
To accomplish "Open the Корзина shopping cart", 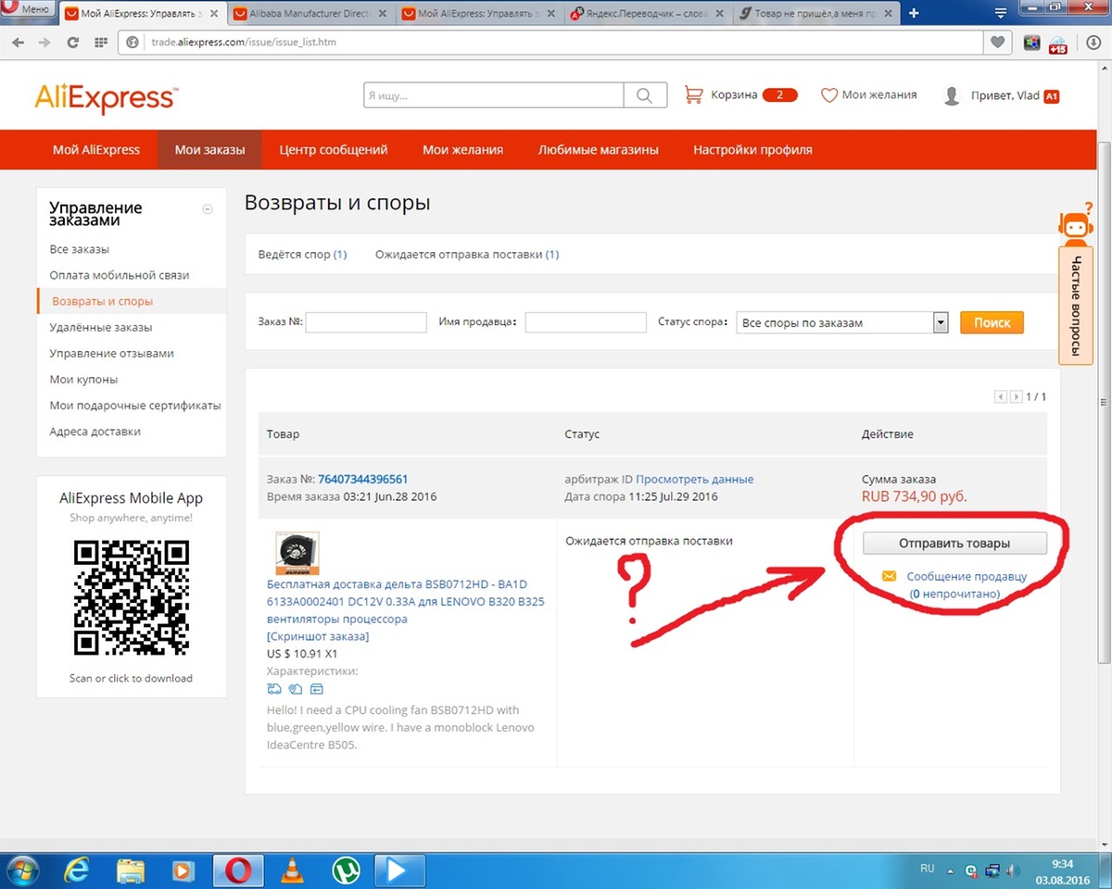I will (x=739, y=94).
